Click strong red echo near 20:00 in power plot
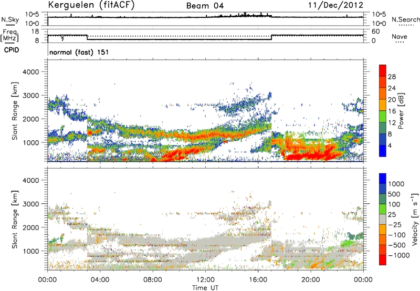The image size is (420, 291). (x=311, y=155)
